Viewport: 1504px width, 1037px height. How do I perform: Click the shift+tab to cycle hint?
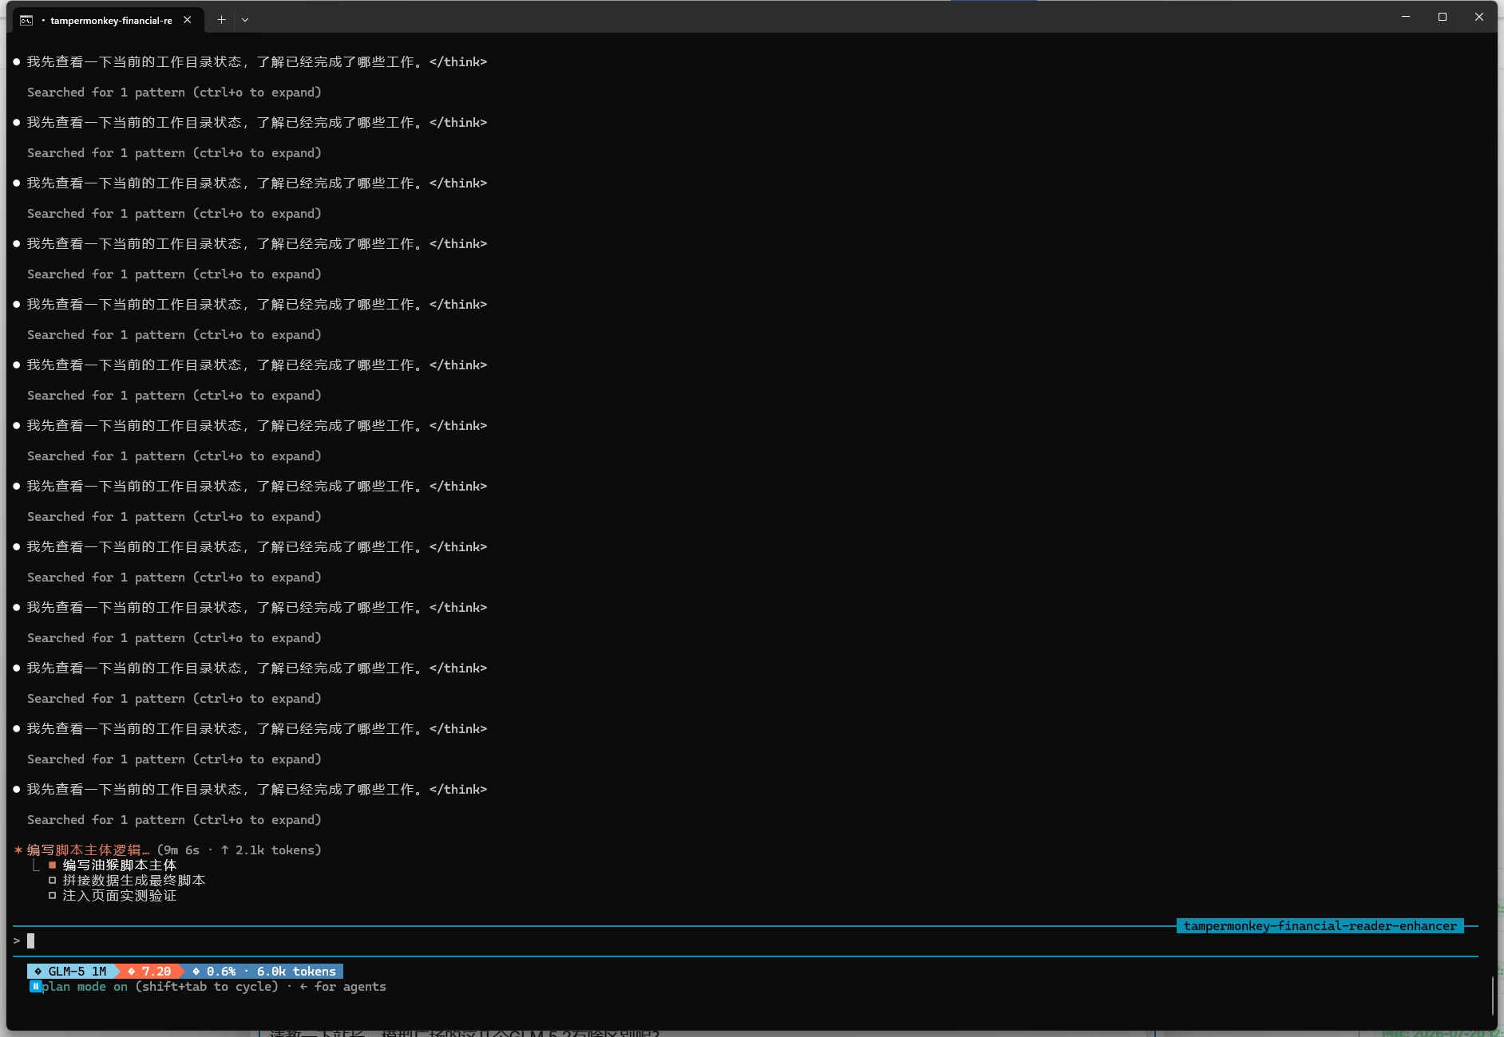(207, 987)
